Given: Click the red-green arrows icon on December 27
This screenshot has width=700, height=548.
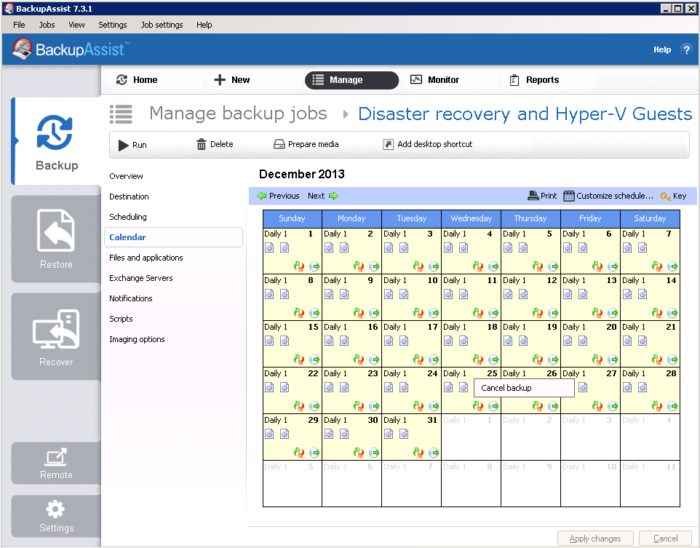Looking at the screenshot, I should coord(597,405).
